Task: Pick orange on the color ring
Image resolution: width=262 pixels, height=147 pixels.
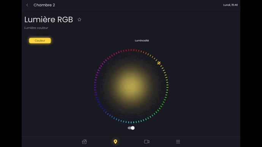Action: point(148,54)
